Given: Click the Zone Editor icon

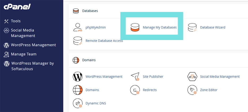Looking at the screenshot, I should [x=192, y=90].
